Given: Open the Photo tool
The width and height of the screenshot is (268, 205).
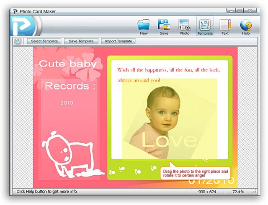Looking at the screenshot, I should coord(184,25).
